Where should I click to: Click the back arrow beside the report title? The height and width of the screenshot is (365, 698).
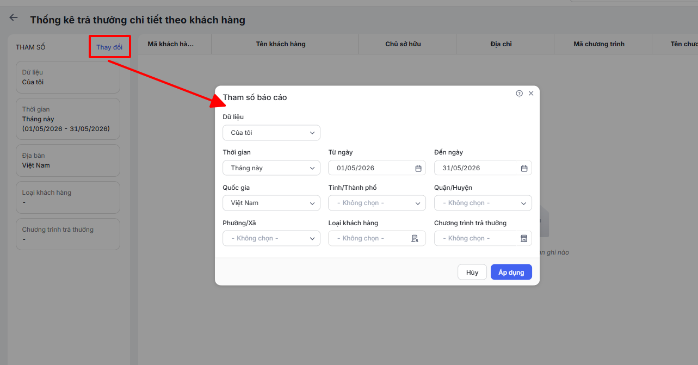[x=14, y=18]
